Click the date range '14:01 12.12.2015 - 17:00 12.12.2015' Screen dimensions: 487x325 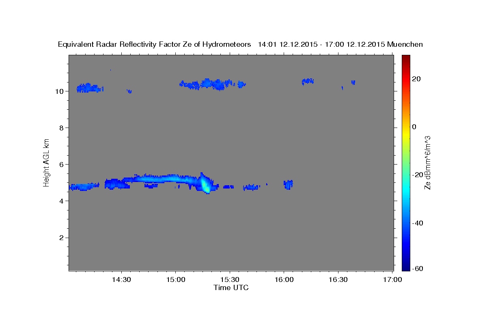[x=321, y=44]
